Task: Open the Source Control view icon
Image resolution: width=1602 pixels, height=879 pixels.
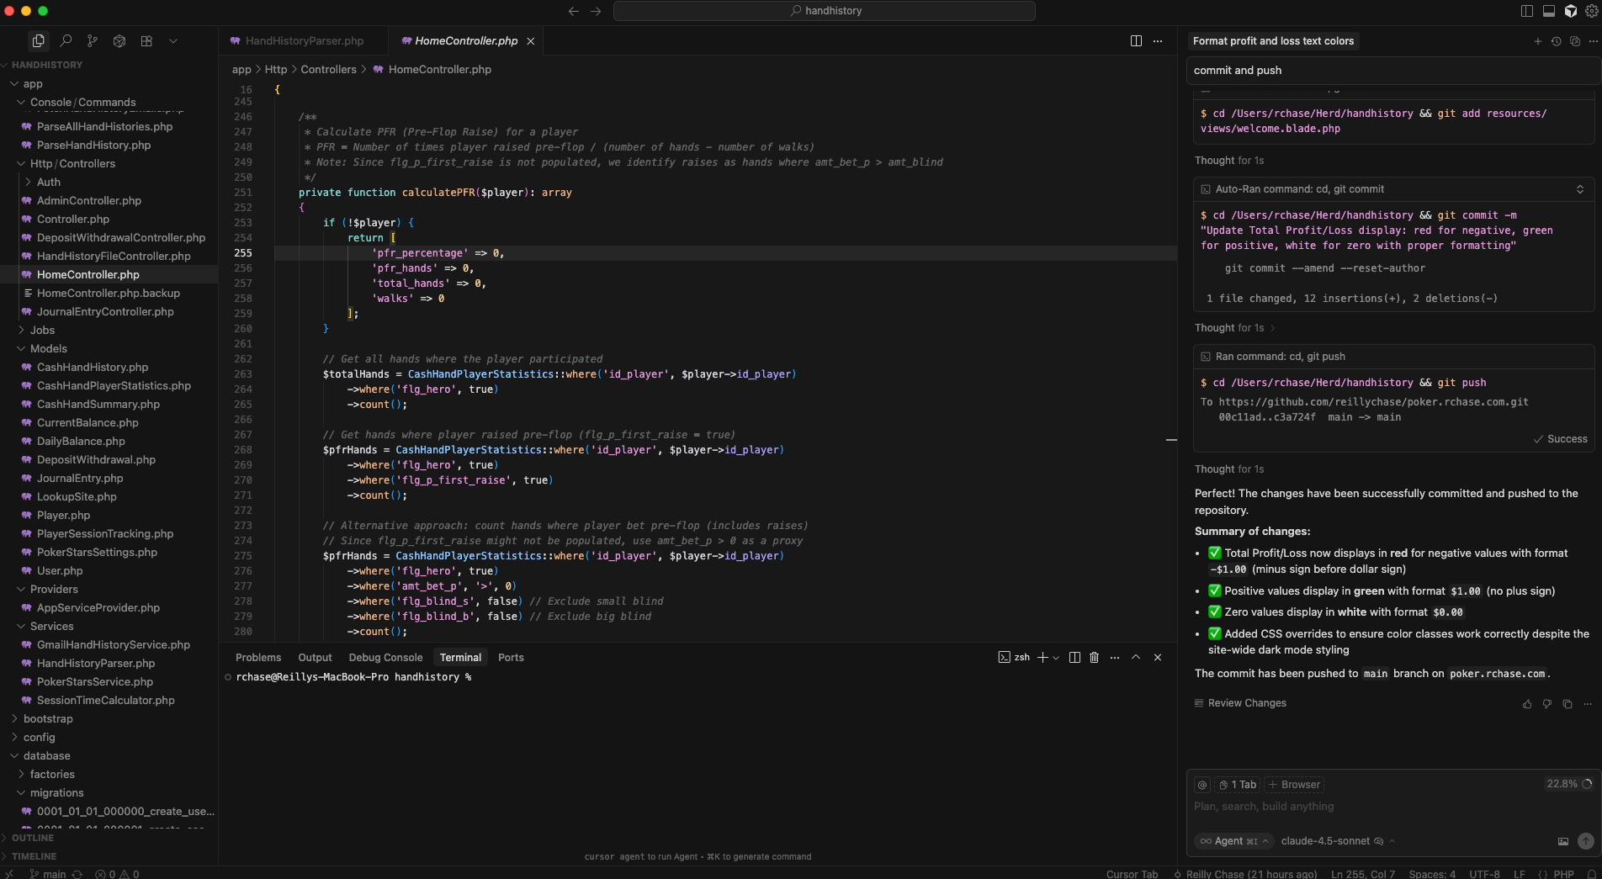Action: click(x=93, y=40)
